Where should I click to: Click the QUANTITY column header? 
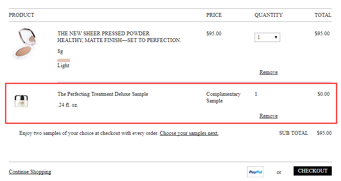268,15
